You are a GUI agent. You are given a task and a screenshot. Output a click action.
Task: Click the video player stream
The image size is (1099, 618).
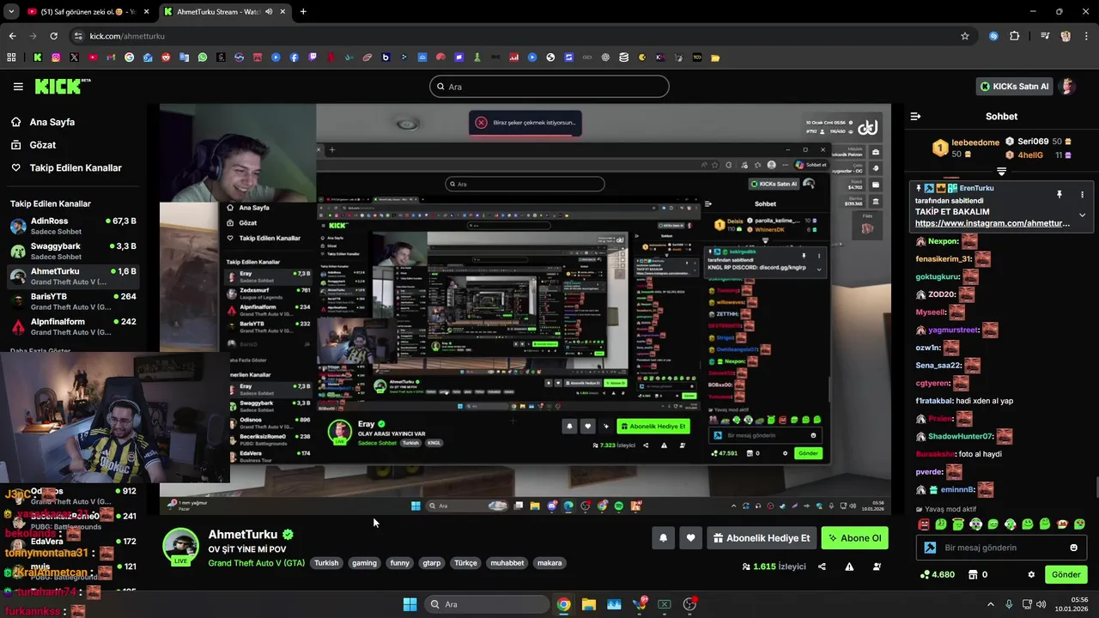tap(525, 309)
